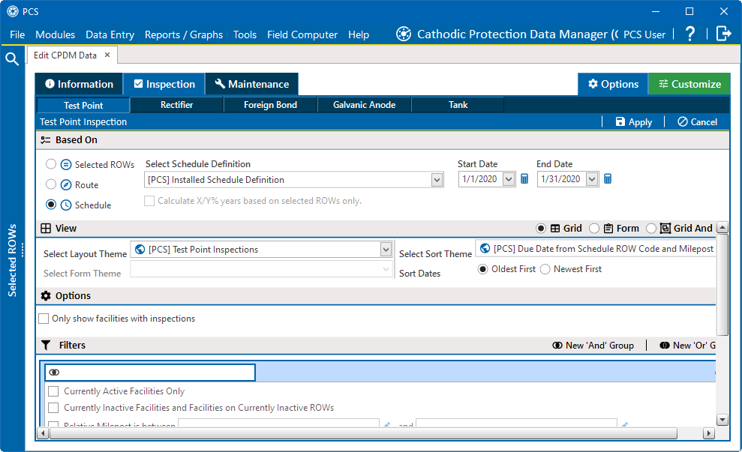Close the Edit CPDM Data tab
This screenshot has height=452, width=742.
coord(107,55)
